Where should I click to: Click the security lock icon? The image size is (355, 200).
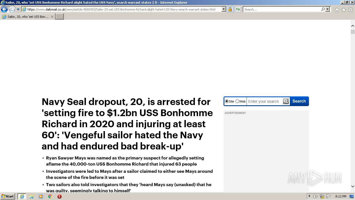point(230,9)
